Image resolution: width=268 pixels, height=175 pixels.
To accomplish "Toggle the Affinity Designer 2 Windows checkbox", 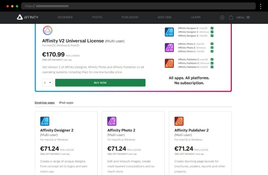I will [x=212, y=32].
